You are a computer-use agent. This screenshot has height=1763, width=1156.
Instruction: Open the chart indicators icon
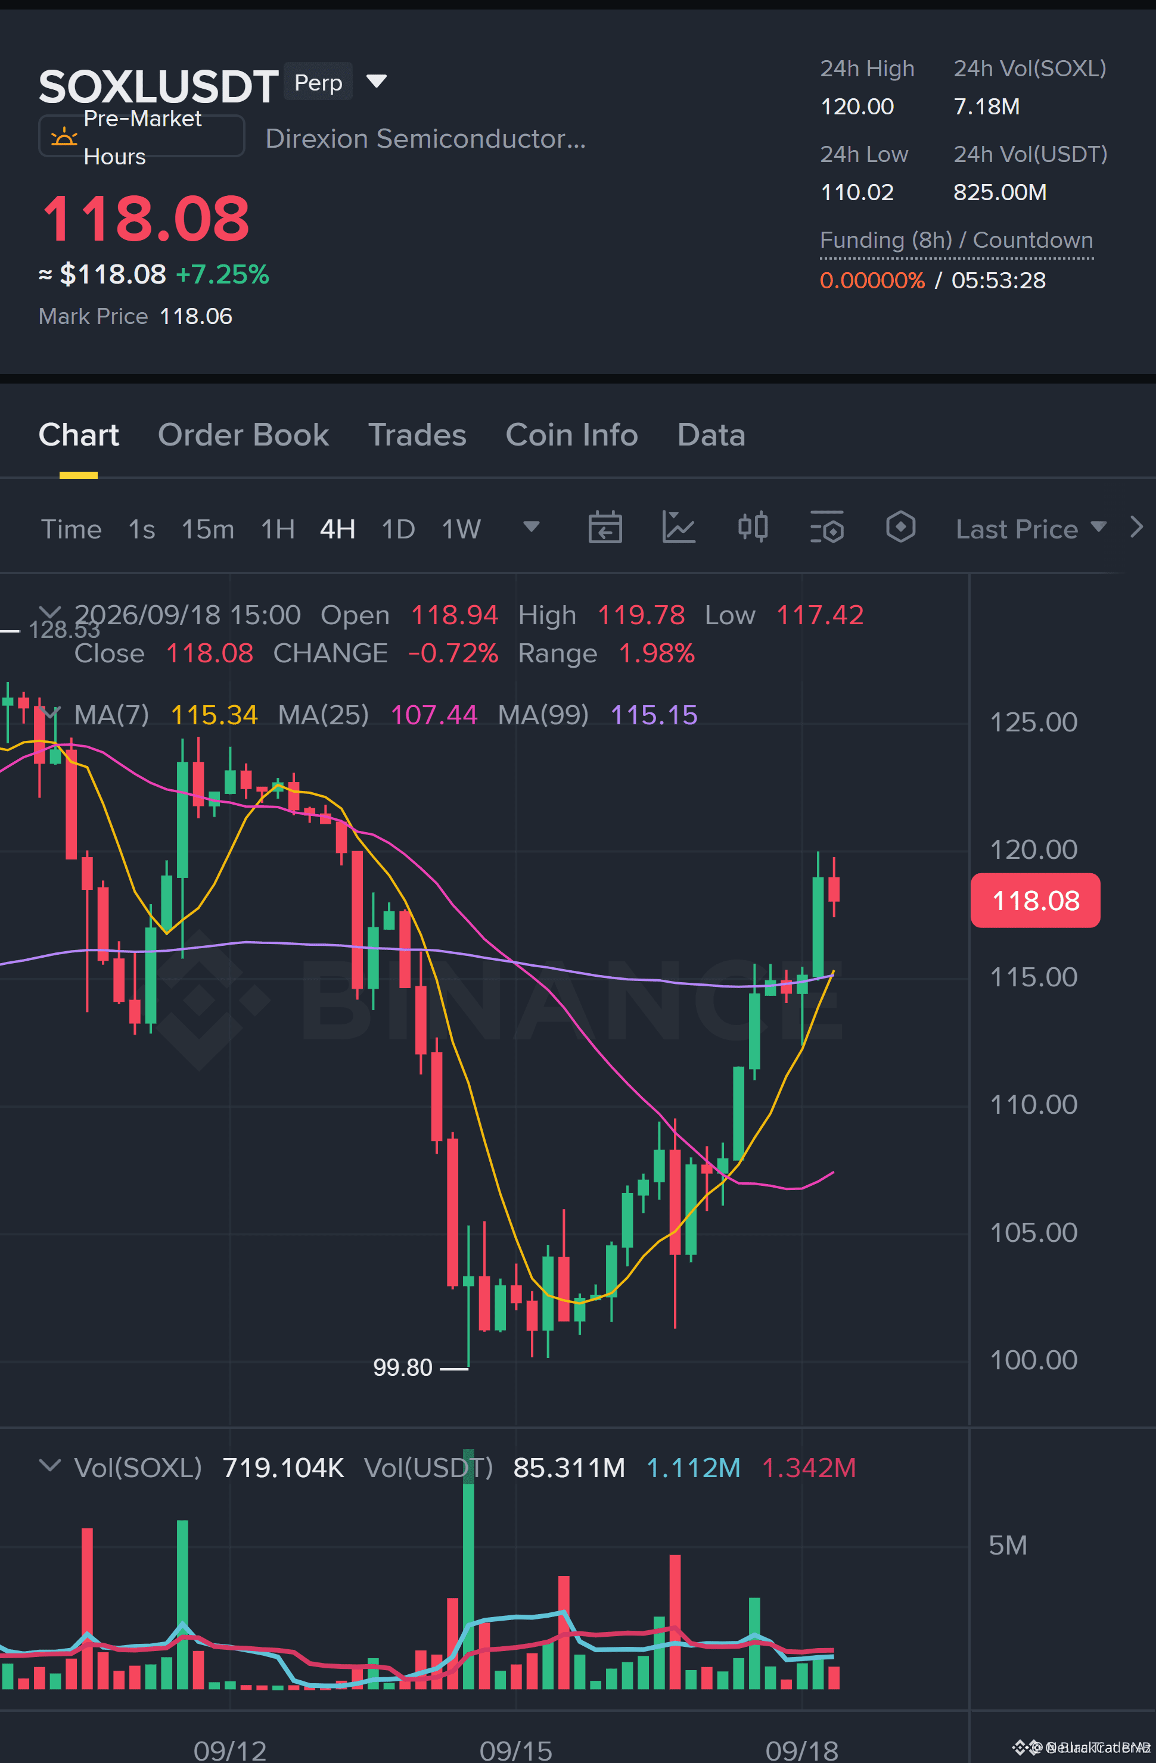(x=678, y=528)
